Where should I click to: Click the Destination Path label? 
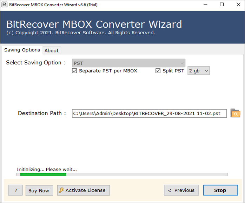click(42, 113)
